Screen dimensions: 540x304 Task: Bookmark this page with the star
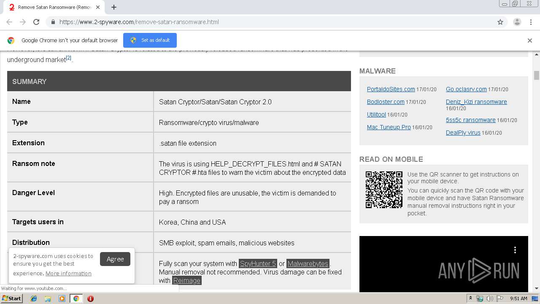(500, 22)
